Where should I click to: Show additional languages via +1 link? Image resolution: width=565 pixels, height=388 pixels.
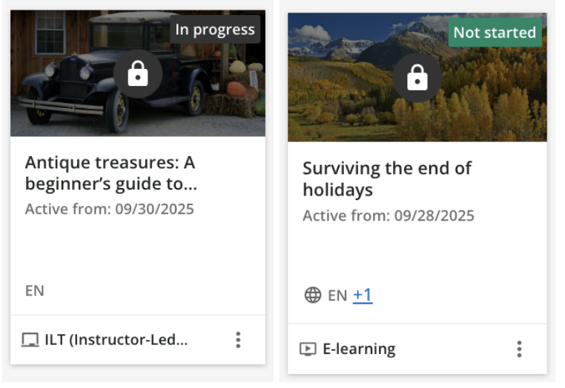point(363,295)
